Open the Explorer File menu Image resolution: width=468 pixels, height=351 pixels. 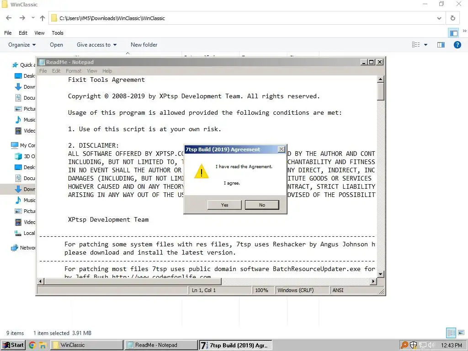pos(8,33)
